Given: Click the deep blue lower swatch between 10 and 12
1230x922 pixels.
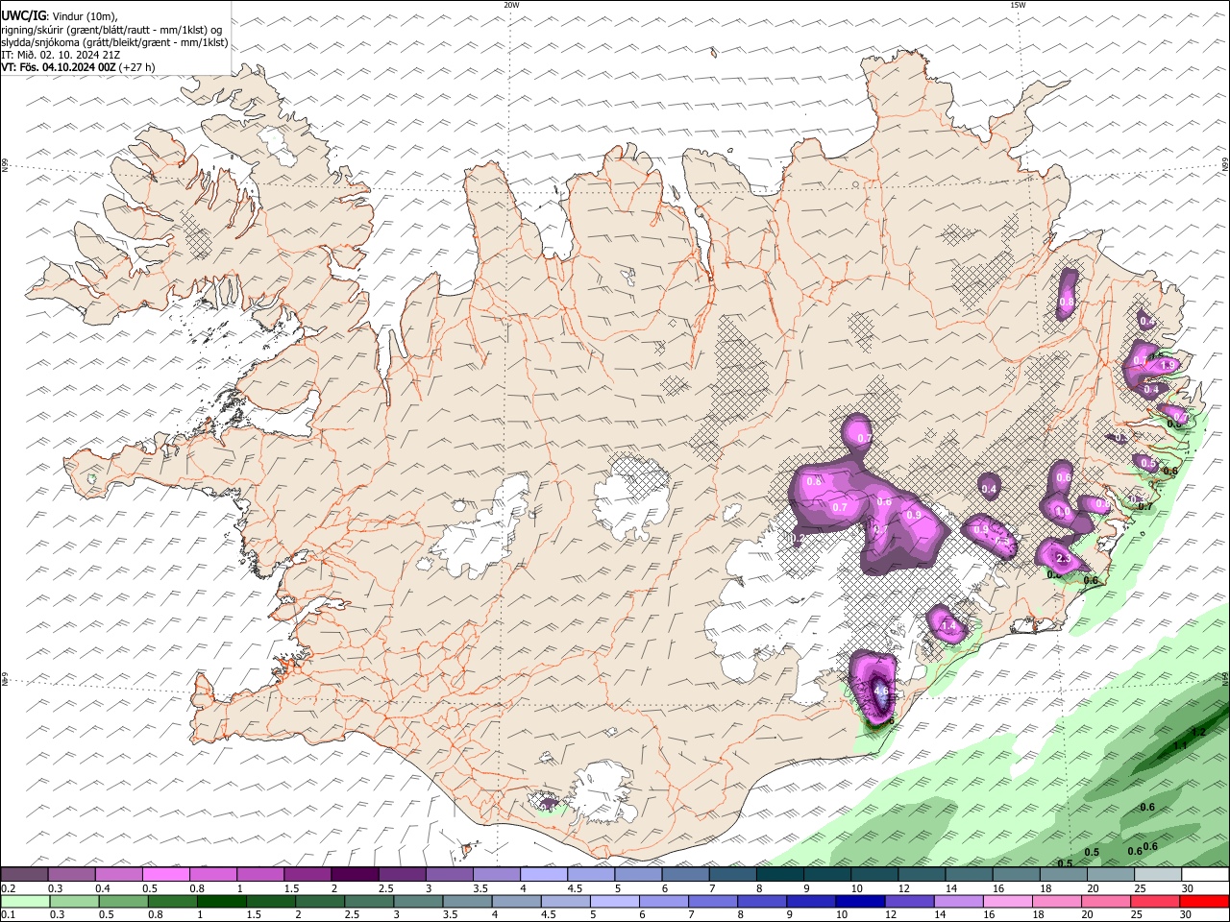Looking at the screenshot, I should (861, 902).
